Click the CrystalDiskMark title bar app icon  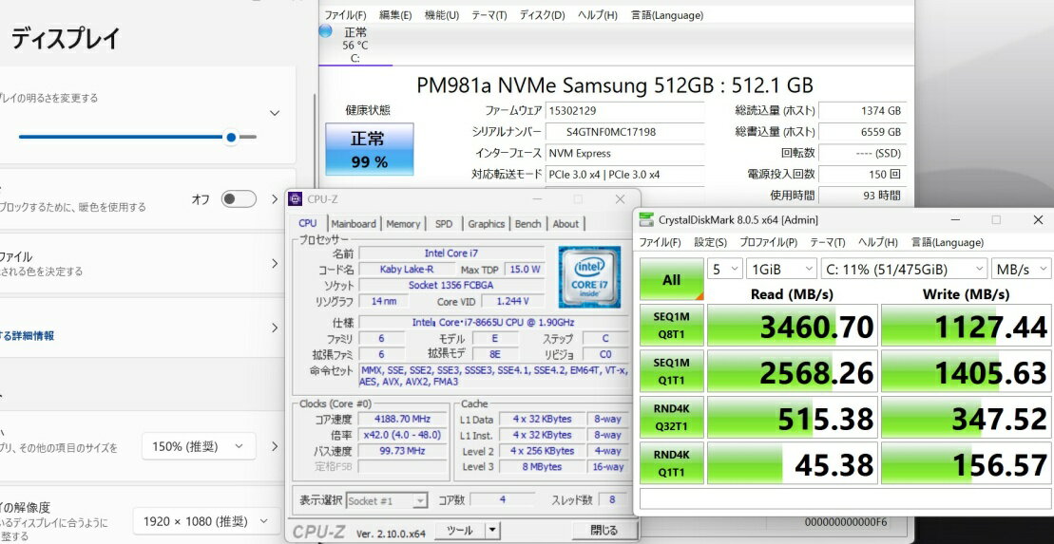click(x=646, y=220)
